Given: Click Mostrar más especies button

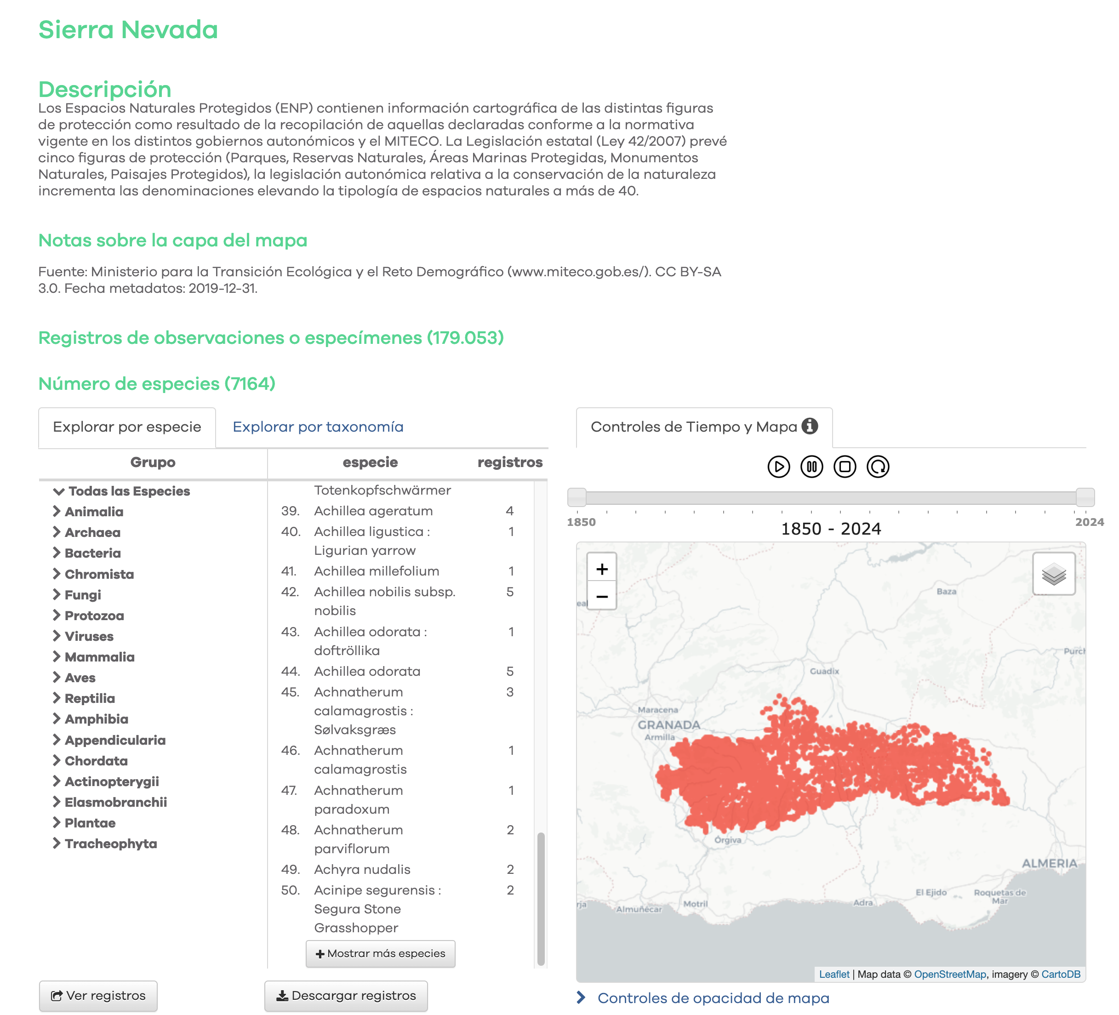Looking at the screenshot, I should [380, 953].
